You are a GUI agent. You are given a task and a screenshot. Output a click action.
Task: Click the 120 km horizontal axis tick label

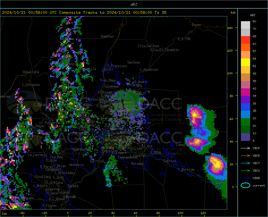(x=203, y=213)
